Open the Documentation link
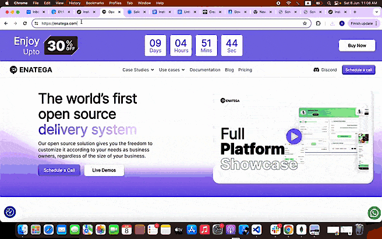 (205, 70)
